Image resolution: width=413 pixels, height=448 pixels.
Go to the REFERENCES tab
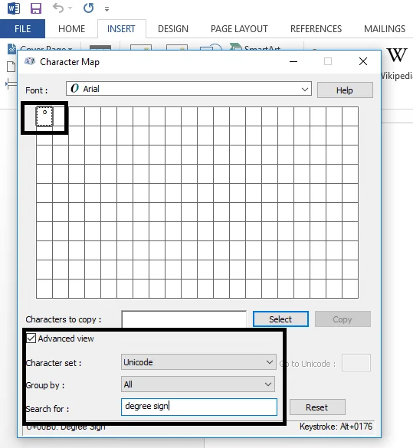(316, 29)
